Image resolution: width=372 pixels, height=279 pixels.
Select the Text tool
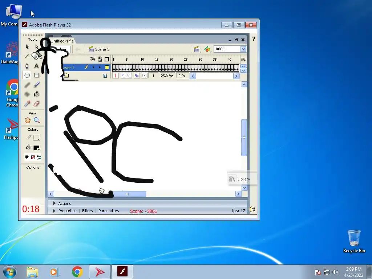(x=36, y=66)
